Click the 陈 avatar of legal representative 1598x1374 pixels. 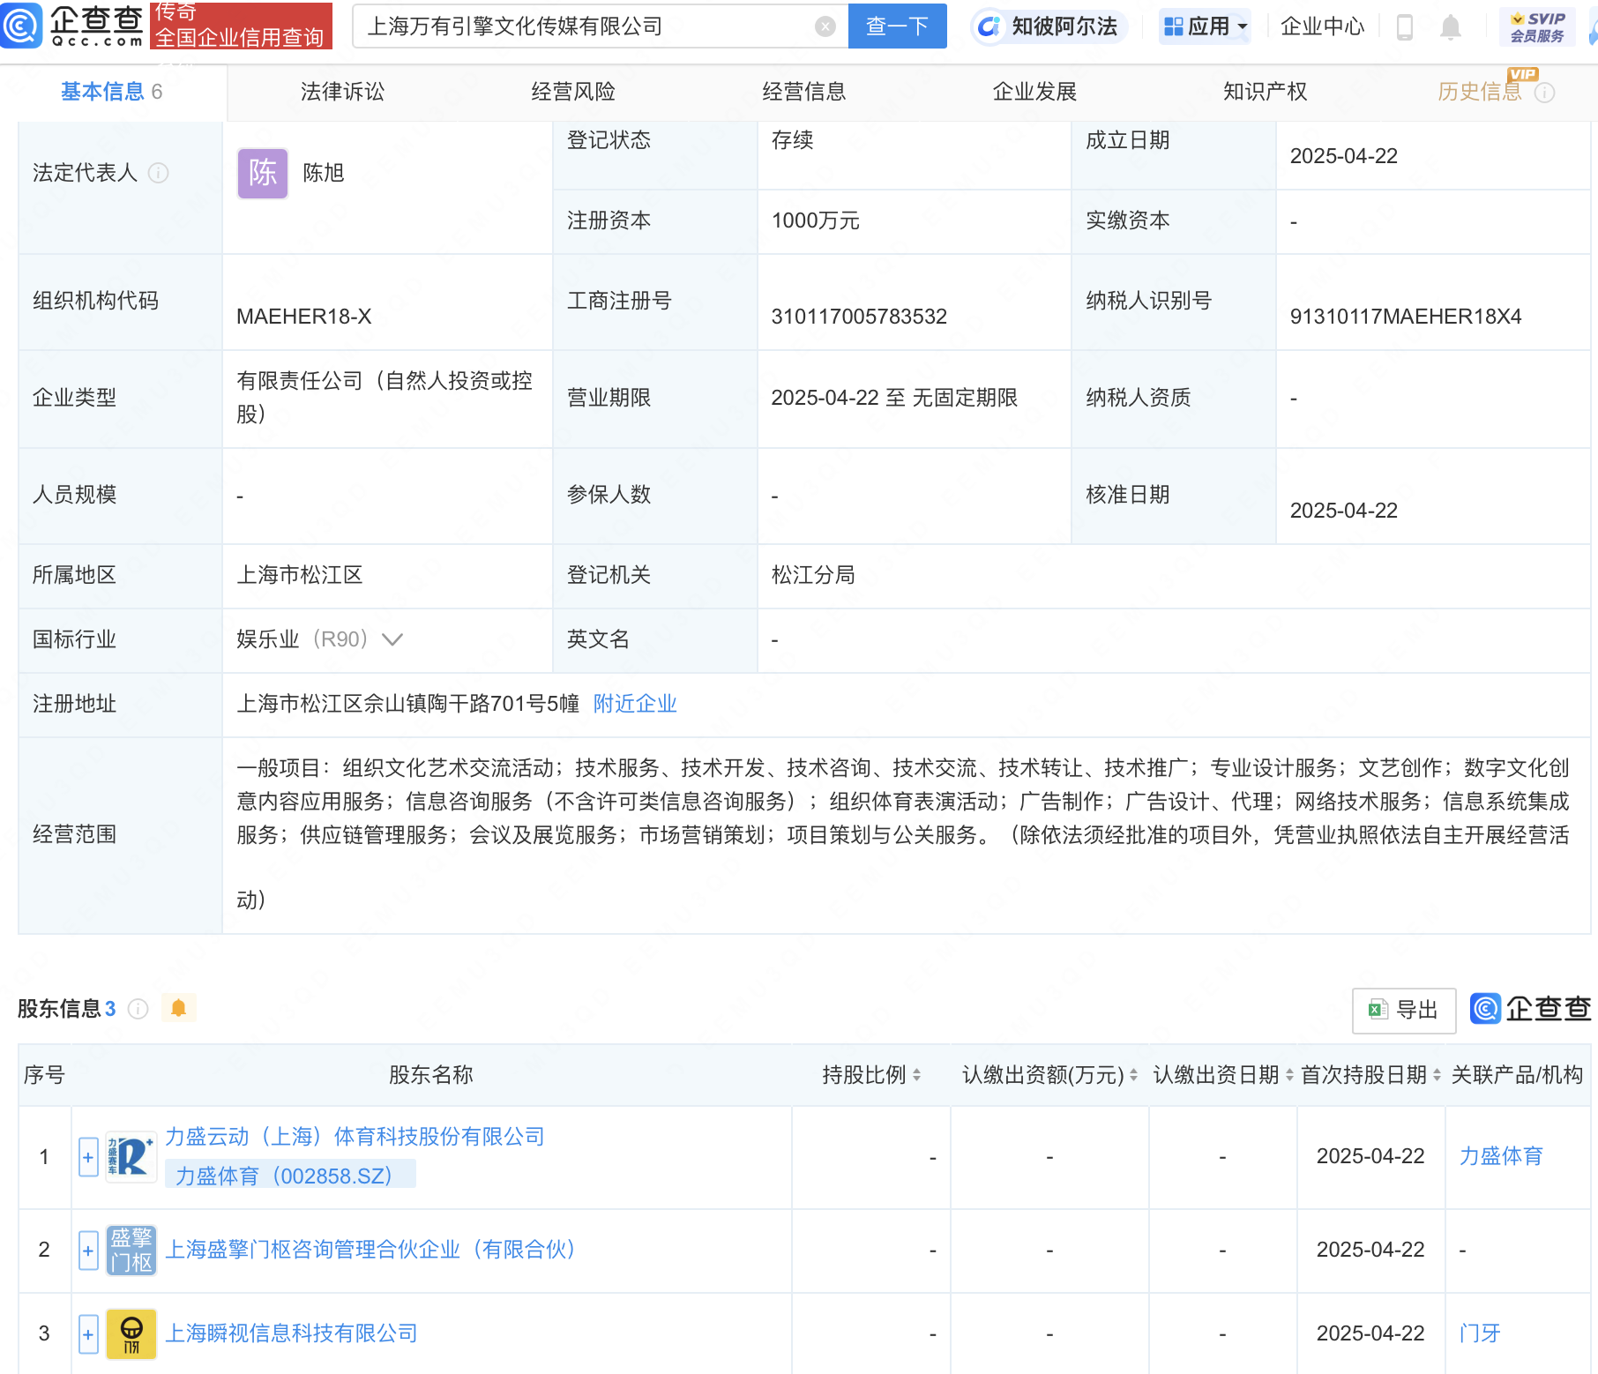263,173
